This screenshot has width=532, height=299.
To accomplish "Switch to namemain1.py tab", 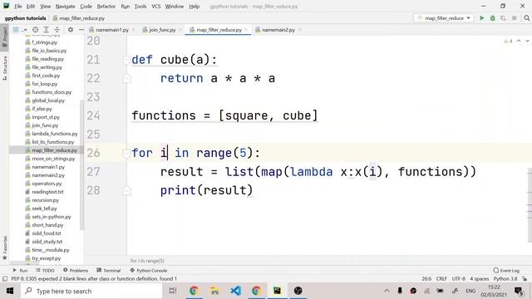I will click(112, 30).
